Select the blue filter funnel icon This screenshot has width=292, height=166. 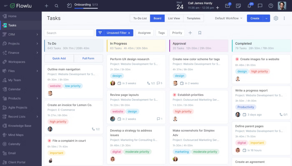(x=100, y=33)
